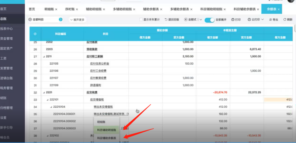Open the 辞退福利 subject link
This screenshot has height=143, width=296.
coord(95,85)
